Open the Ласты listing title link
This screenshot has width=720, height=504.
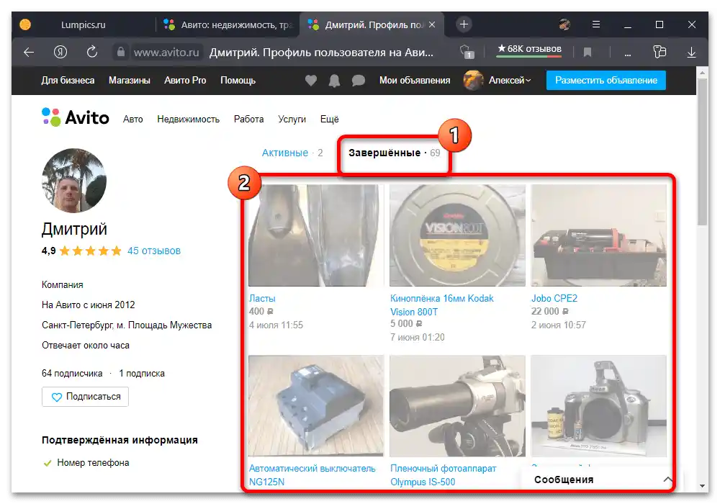262,298
